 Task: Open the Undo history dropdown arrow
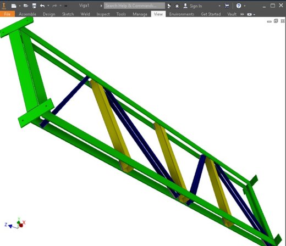point(48,6)
